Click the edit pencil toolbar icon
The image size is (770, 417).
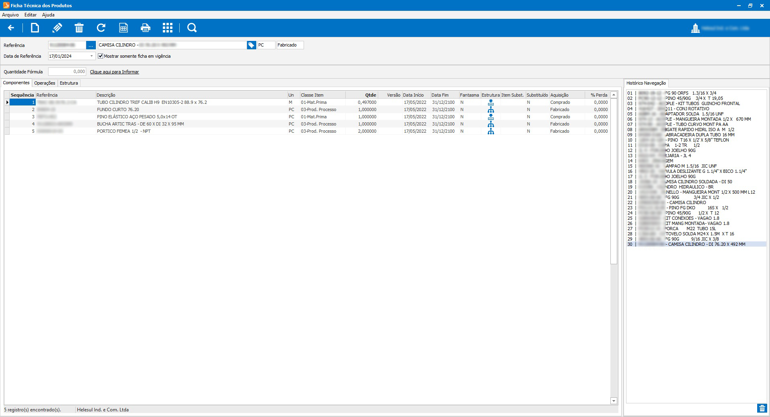click(57, 28)
